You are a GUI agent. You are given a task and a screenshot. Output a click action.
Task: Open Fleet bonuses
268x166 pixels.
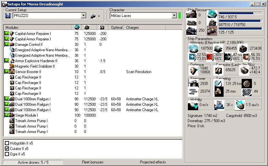[x=93, y=162]
